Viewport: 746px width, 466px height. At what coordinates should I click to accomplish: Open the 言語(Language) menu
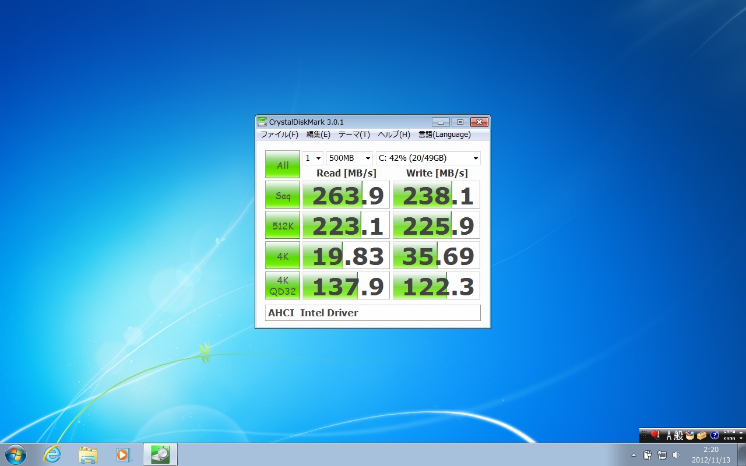[444, 135]
